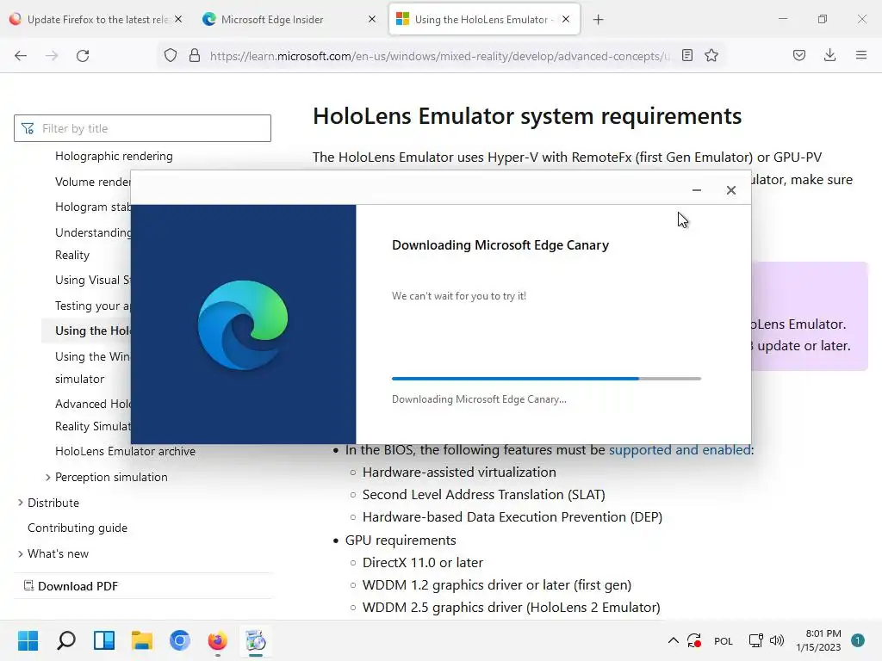Open the Contributing guide link
This screenshot has width=882, height=661.
pyautogui.click(x=78, y=528)
